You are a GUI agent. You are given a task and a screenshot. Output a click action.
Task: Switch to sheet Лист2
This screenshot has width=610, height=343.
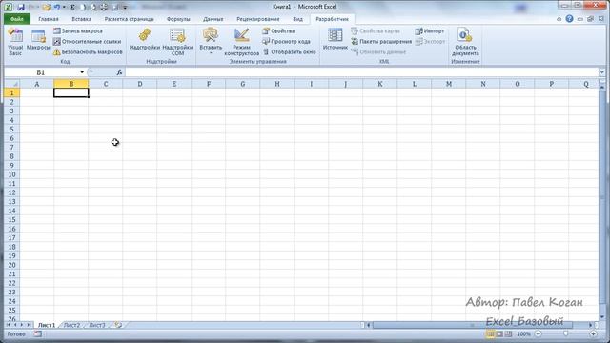tap(71, 325)
